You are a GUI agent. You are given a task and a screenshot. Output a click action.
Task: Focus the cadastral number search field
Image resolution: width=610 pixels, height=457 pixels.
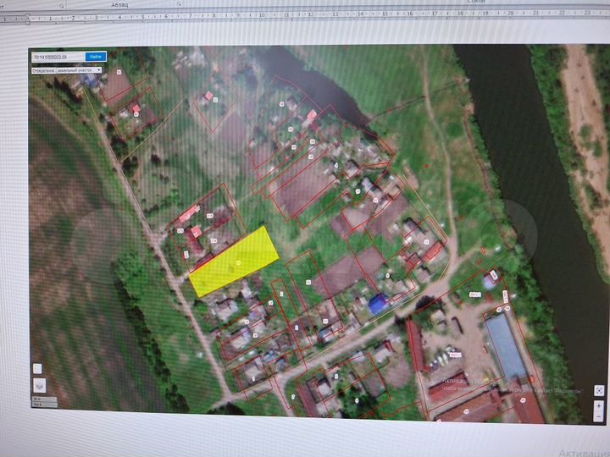pos(58,57)
